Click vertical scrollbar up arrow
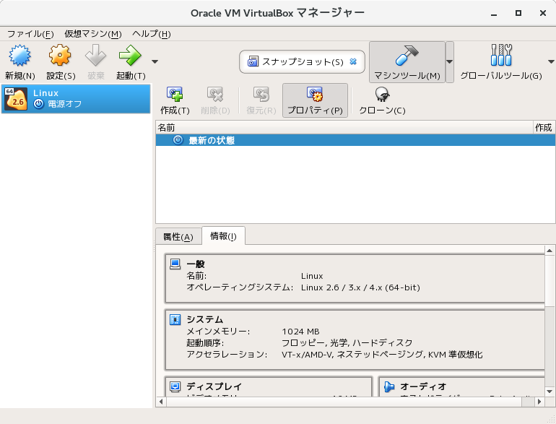Viewport: 556px width, 424px height. click(x=550, y=251)
